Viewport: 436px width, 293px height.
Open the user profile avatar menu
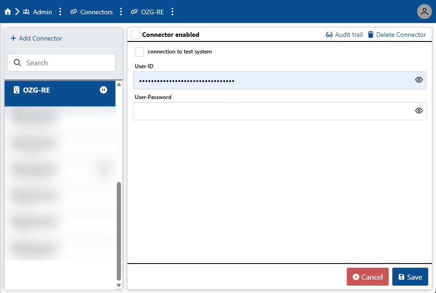[424, 12]
